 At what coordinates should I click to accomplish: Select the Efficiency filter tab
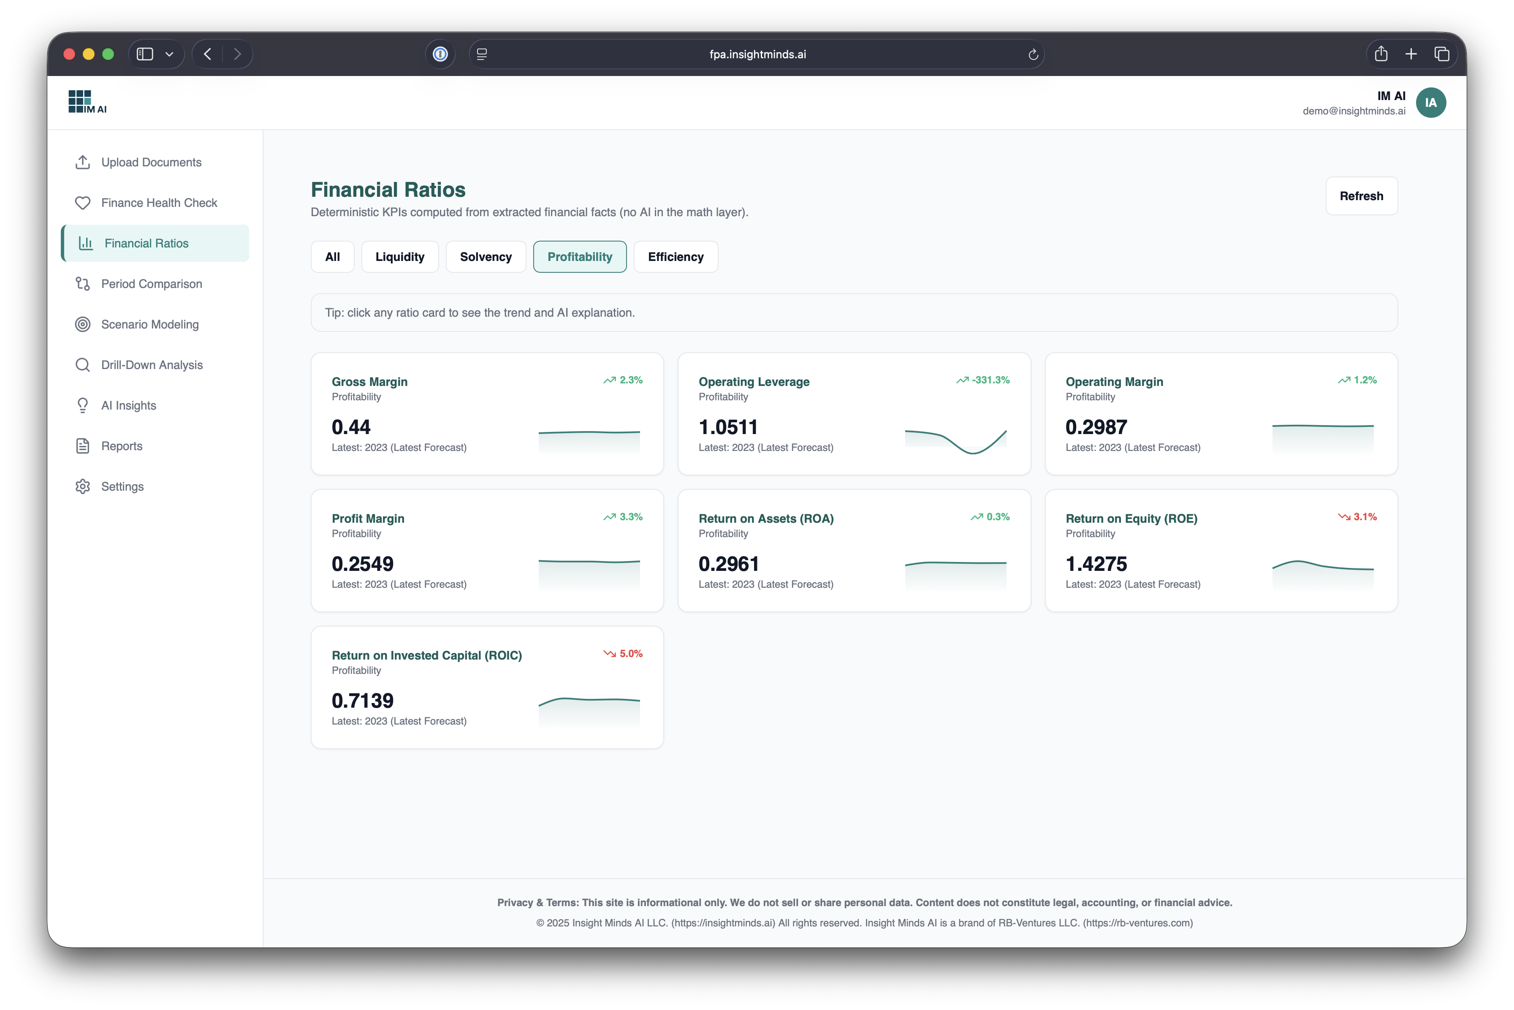[675, 257]
